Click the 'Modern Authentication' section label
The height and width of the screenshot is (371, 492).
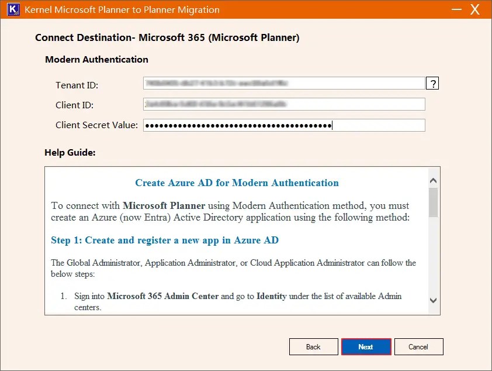click(x=96, y=60)
